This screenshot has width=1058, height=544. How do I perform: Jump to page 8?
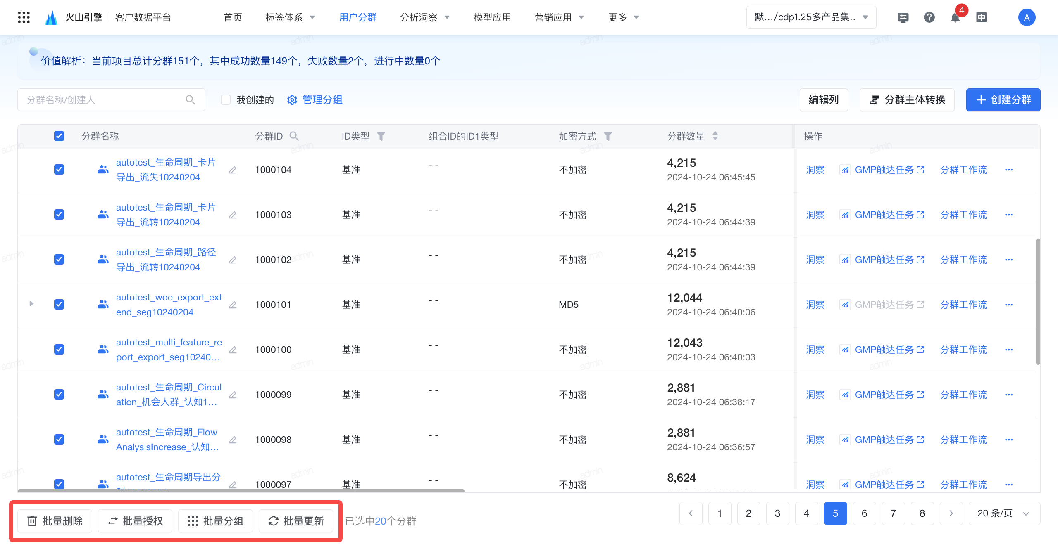point(922,513)
